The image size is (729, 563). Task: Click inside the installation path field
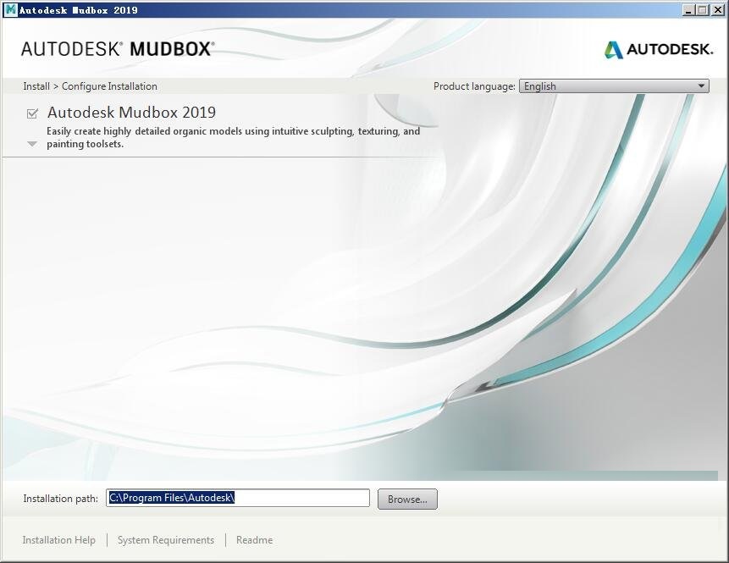point(240,498)
